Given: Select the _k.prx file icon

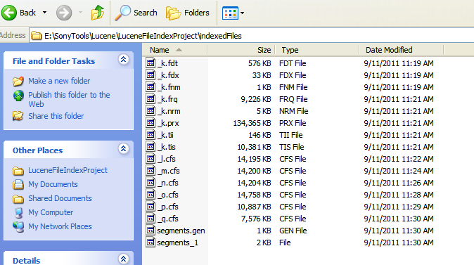Looking at the screenshot, I should pyautogui.click(x=150, y=123).
